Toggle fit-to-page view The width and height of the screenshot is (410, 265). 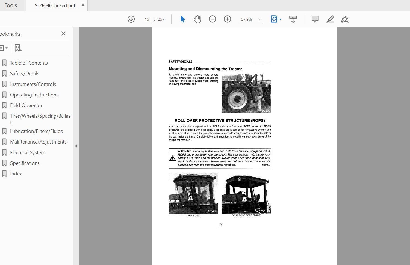pyautogui.click(x=274, y=19)
